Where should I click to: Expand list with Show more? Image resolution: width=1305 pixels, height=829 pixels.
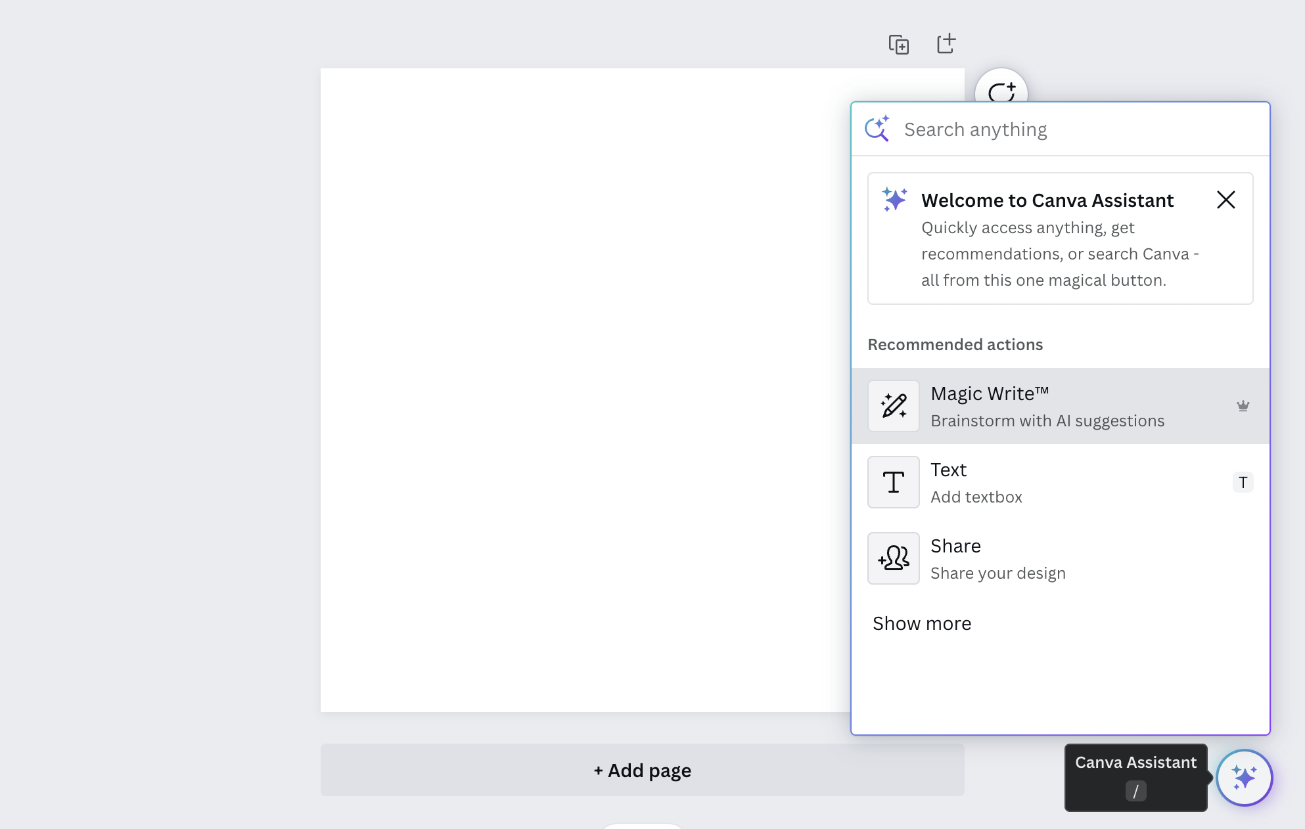tap(921, 623)
